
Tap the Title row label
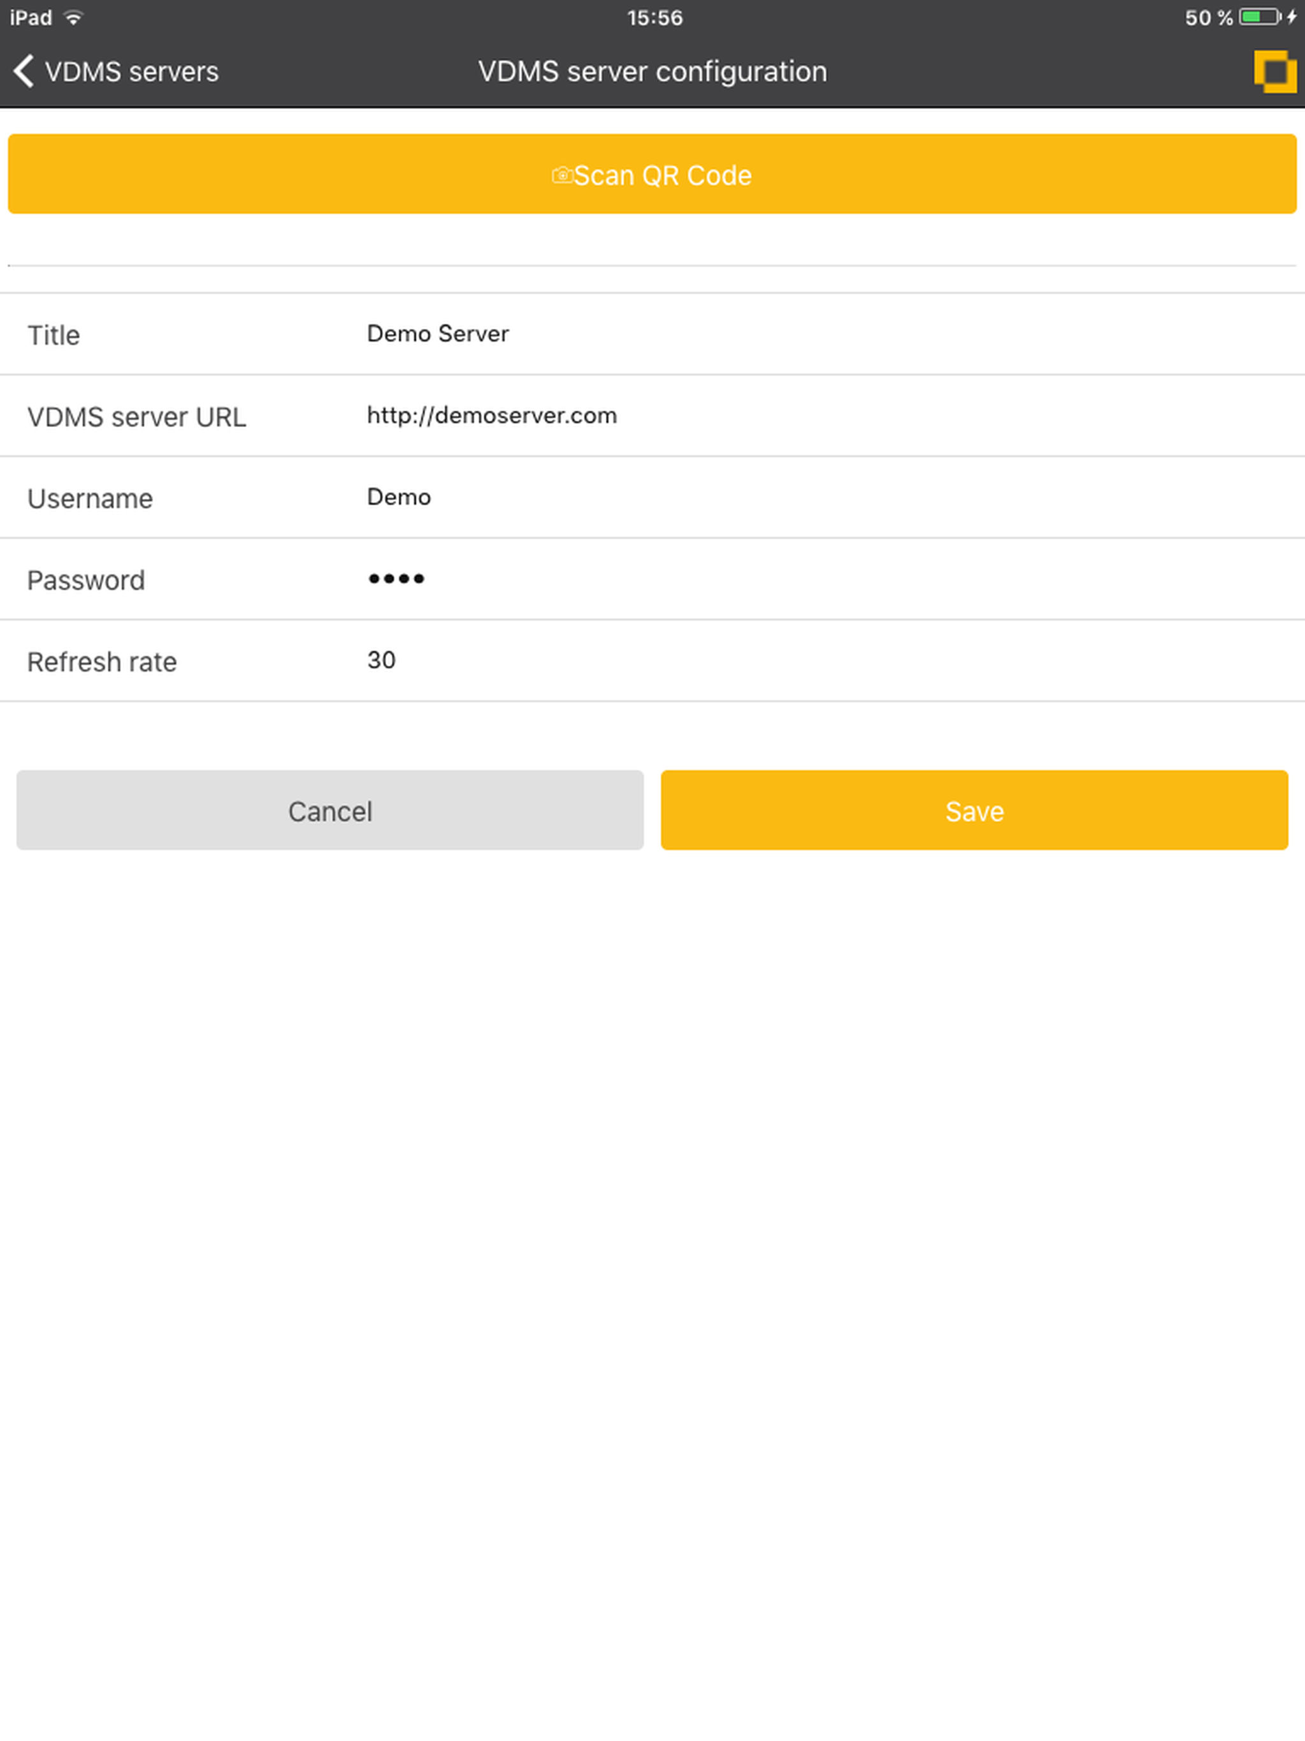(x=54, y=335)
